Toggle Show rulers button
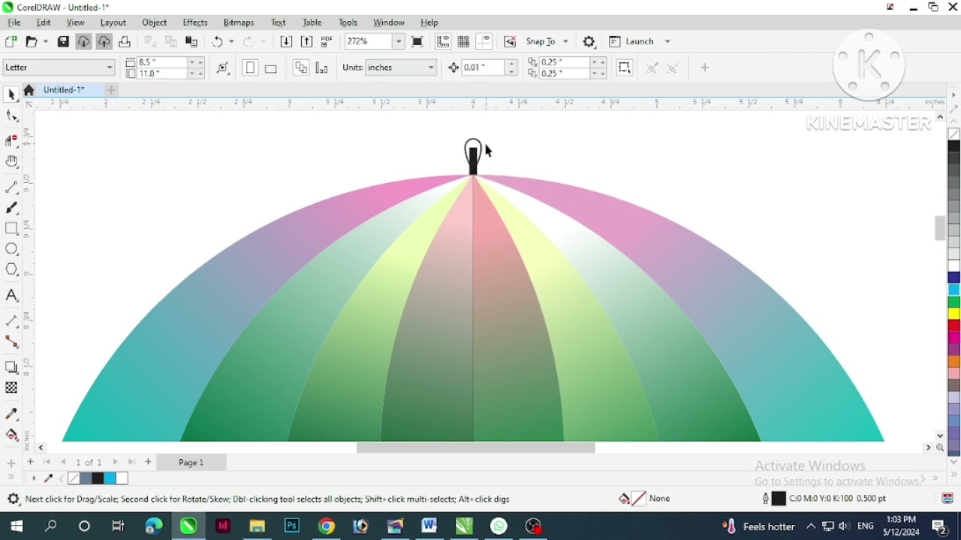The image size is (961, 540). tap(443, 42)
